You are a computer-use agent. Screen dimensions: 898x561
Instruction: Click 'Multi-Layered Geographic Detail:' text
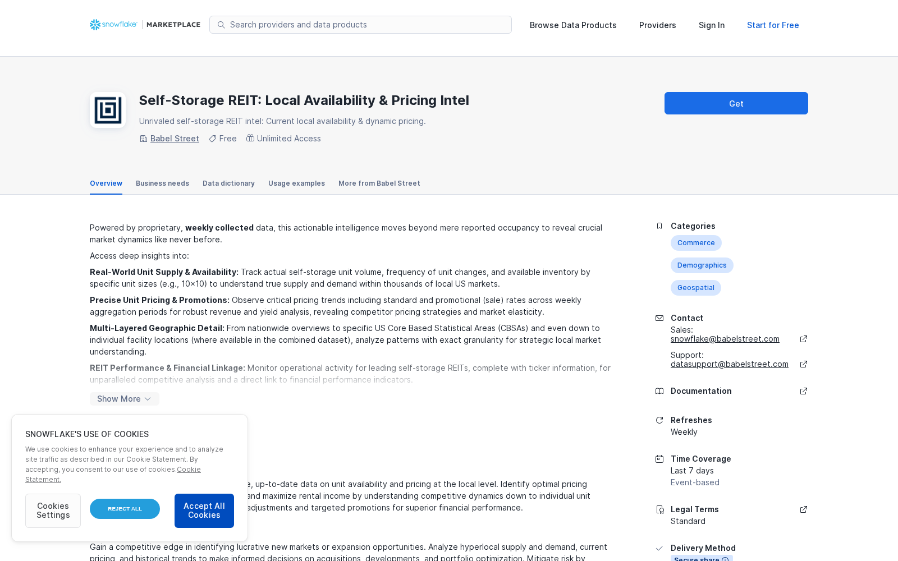coord(157,328)
